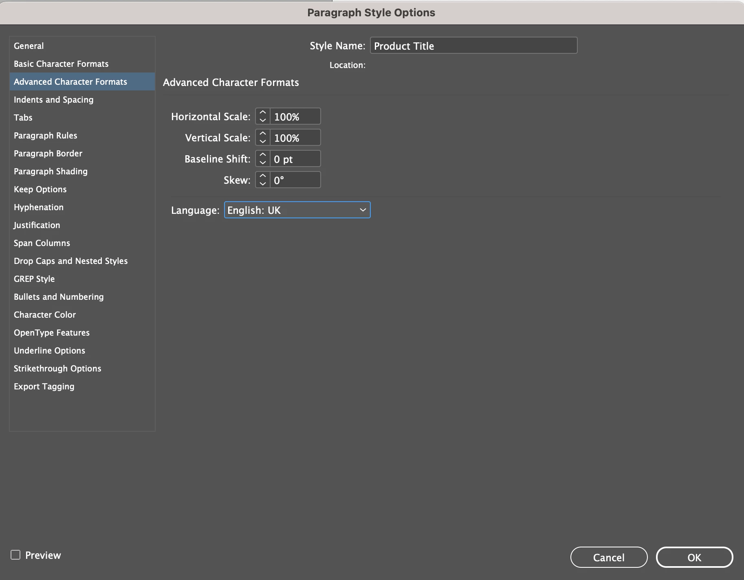
Task: Increase Baseline Shift with up arrow
Action: (263, 155)
